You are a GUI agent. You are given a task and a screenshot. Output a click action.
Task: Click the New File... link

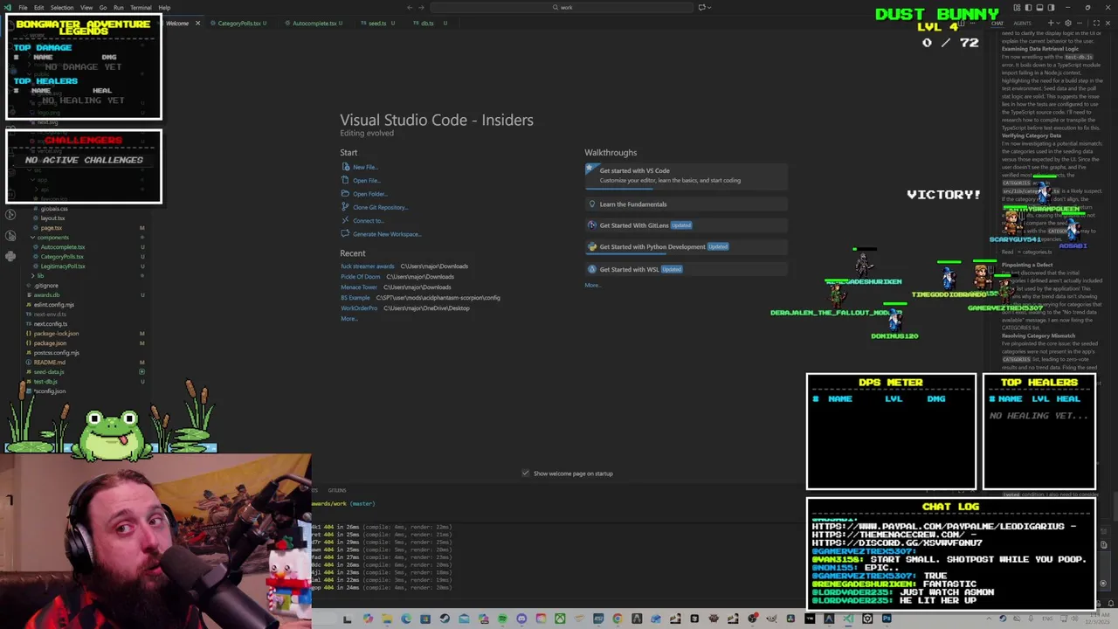tap(365, 167)
